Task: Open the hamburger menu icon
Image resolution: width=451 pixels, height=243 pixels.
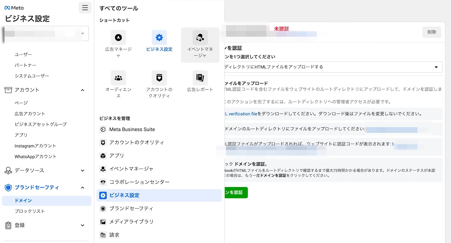Action: [85, 8]
